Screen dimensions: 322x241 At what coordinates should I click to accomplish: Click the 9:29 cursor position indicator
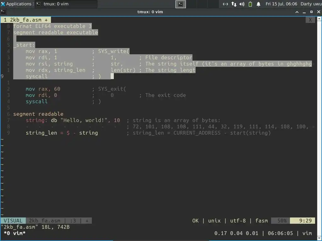(302, 221)
